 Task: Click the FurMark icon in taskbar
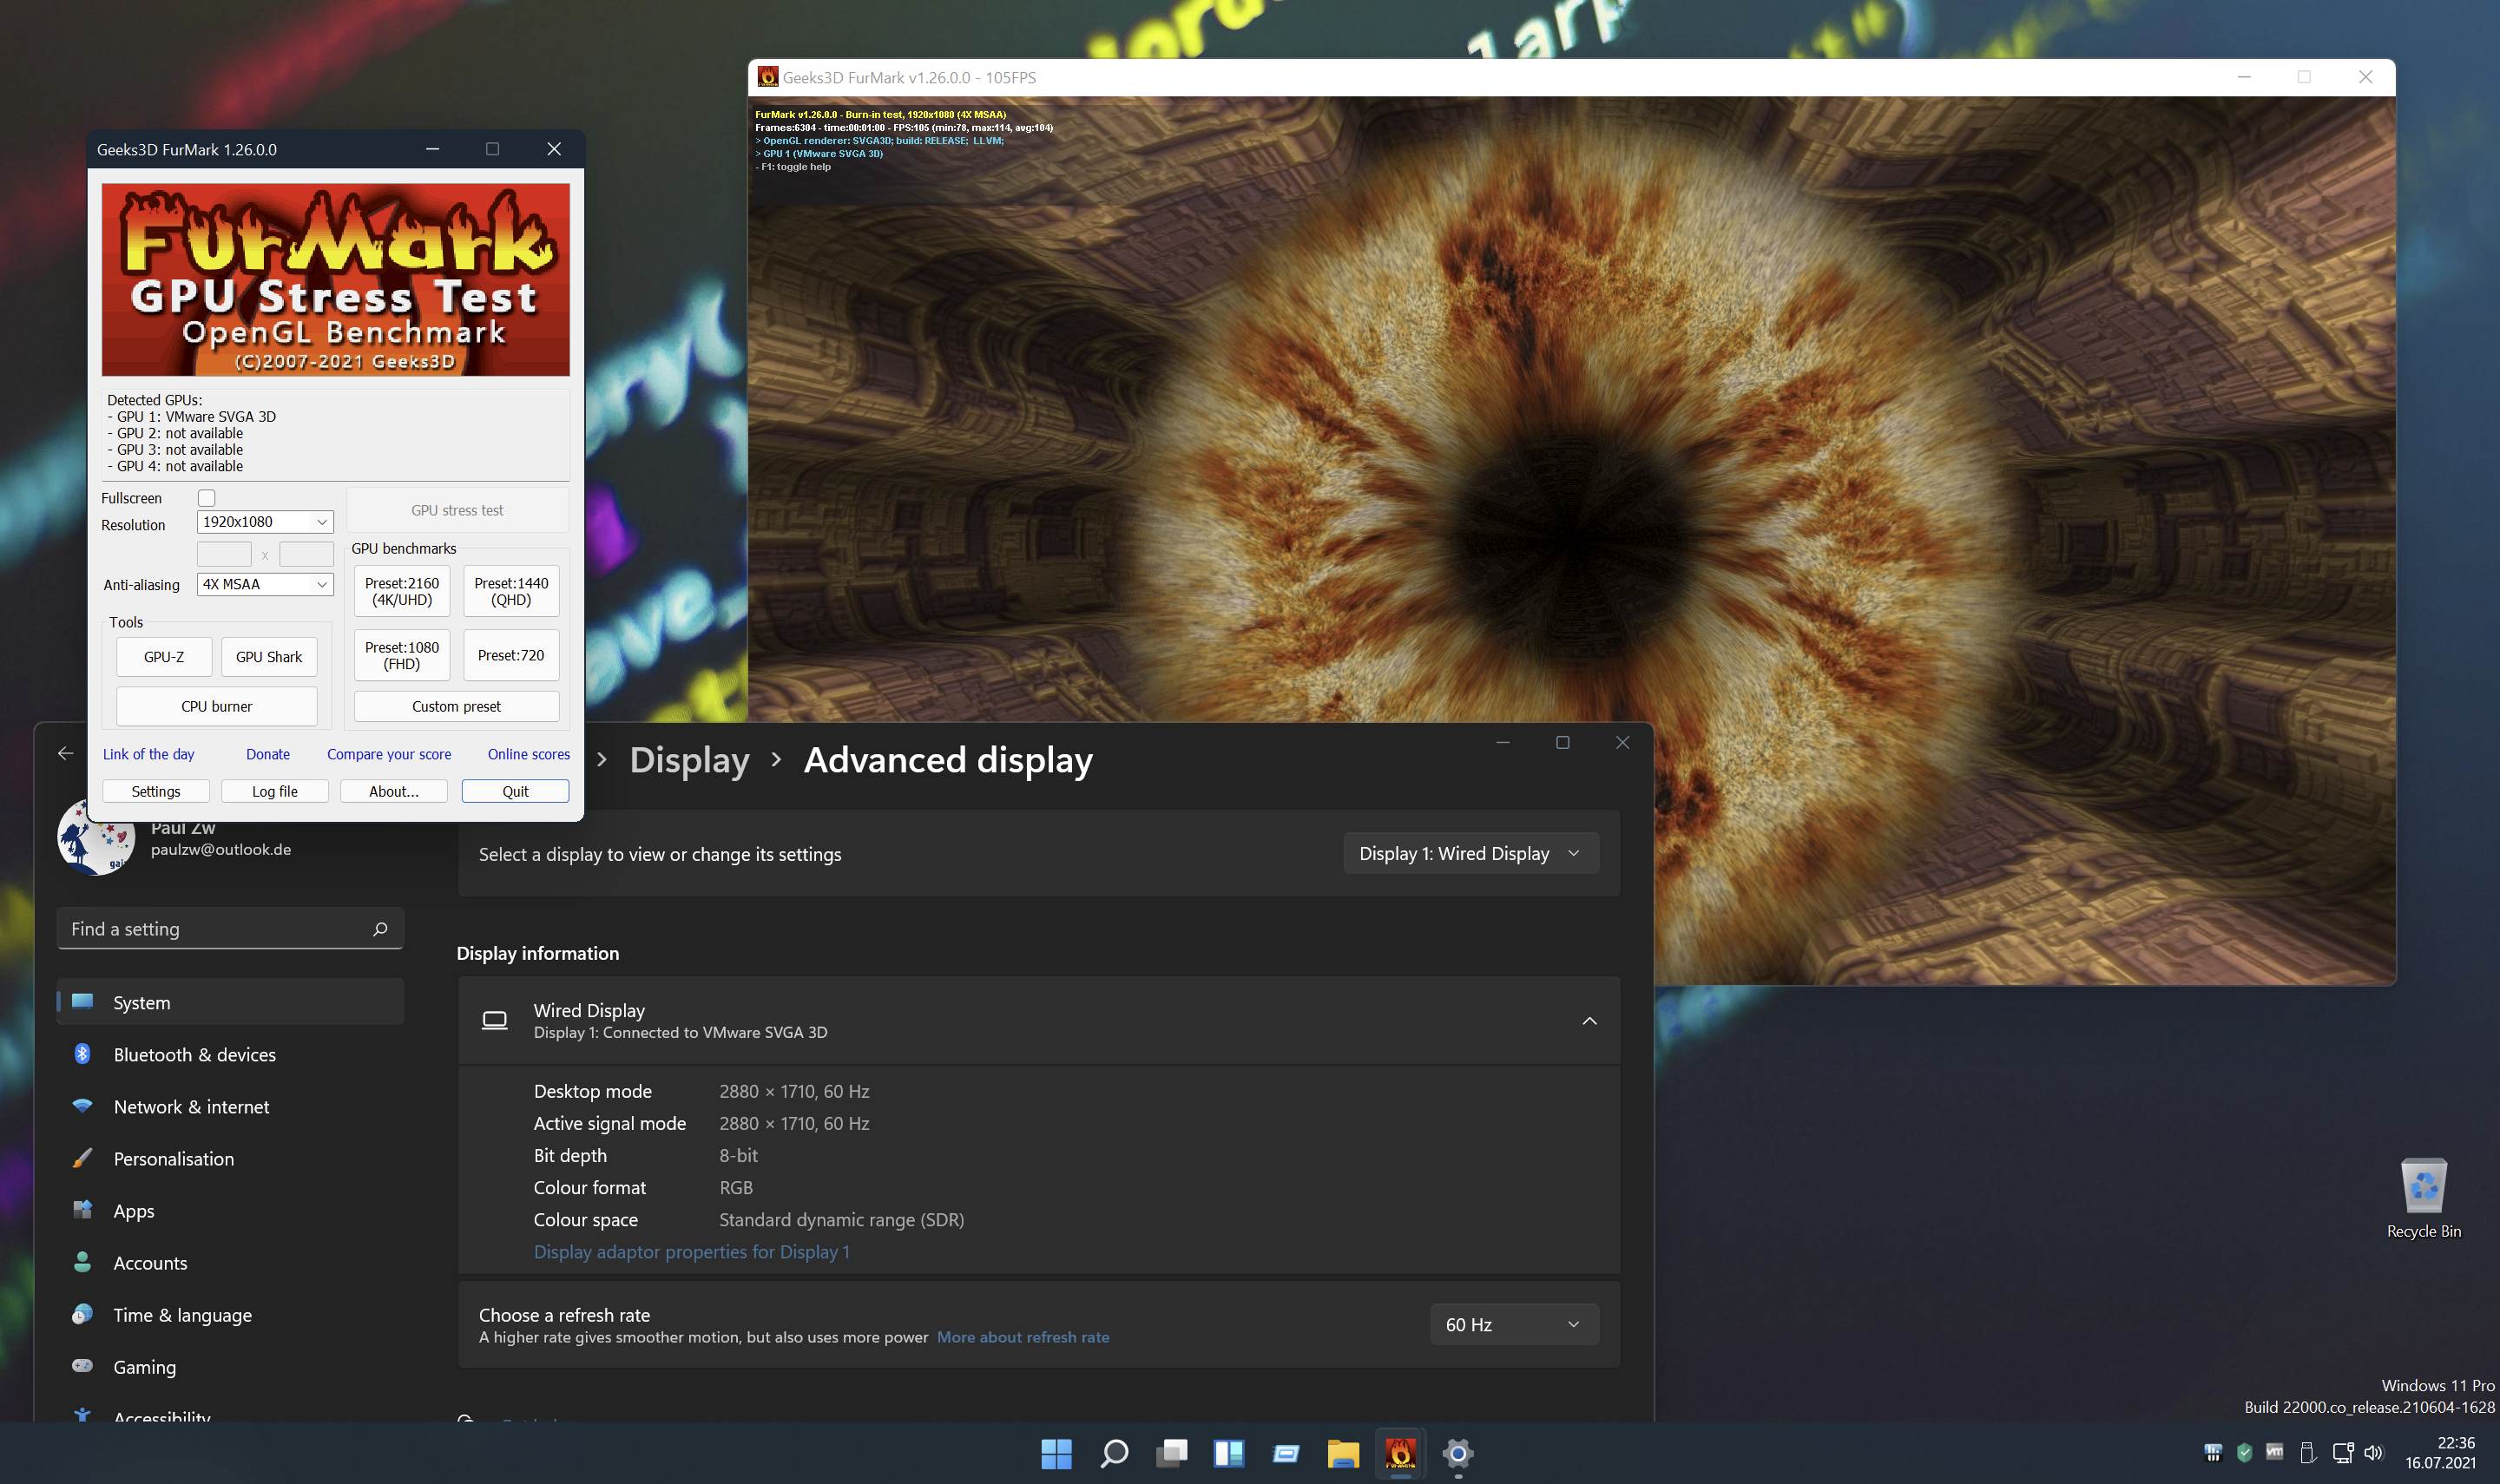[x=1400, y=1453]
